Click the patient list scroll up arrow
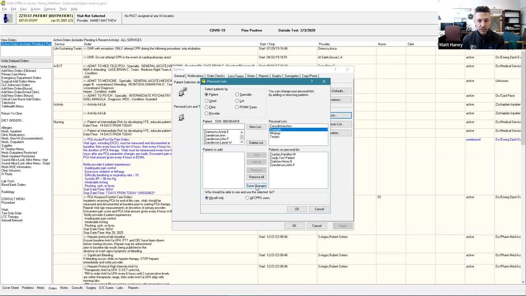 point(242,132)
